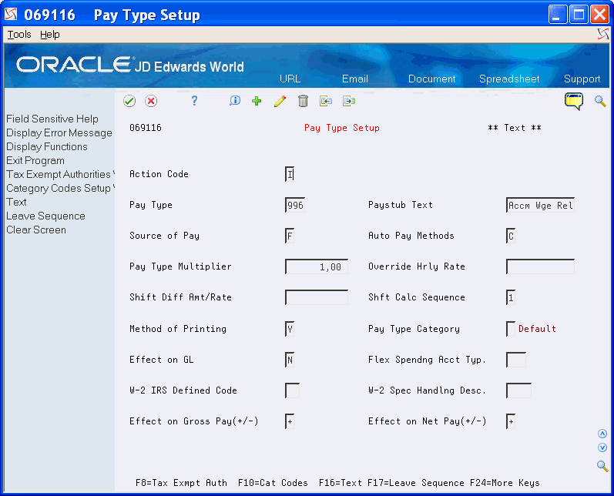
Task: Open the Email link in banner
Action: (x=355, y=79)
